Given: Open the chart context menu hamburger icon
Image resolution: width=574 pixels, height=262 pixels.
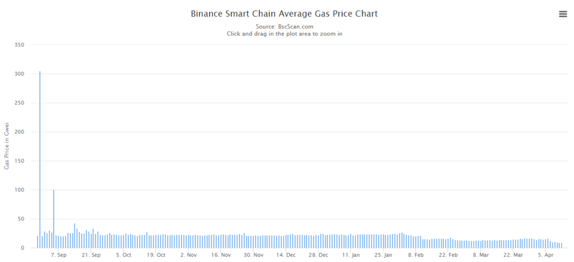Looking at the screenshot, I should coord(563,15).
